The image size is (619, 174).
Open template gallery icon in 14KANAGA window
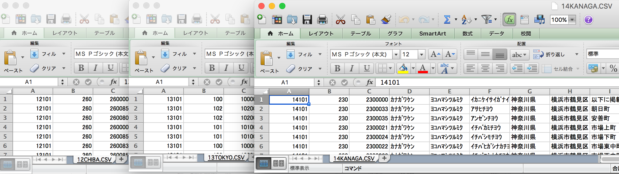click(x=277, y=19)
